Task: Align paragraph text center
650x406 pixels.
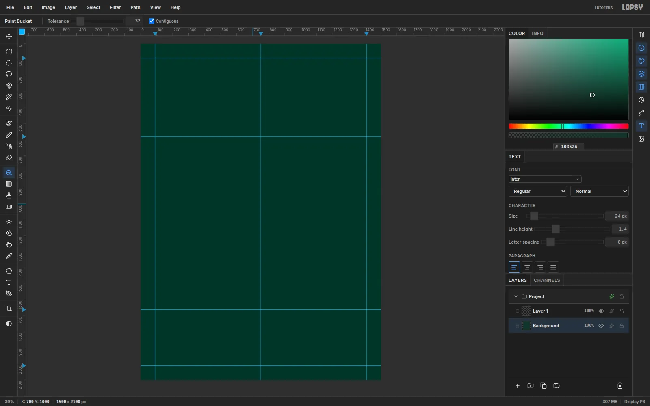Action: coord(527,267)
